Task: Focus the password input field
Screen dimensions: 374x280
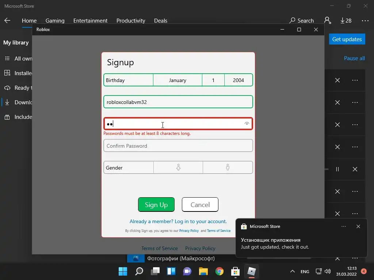Action: click(x=178, y=124)
